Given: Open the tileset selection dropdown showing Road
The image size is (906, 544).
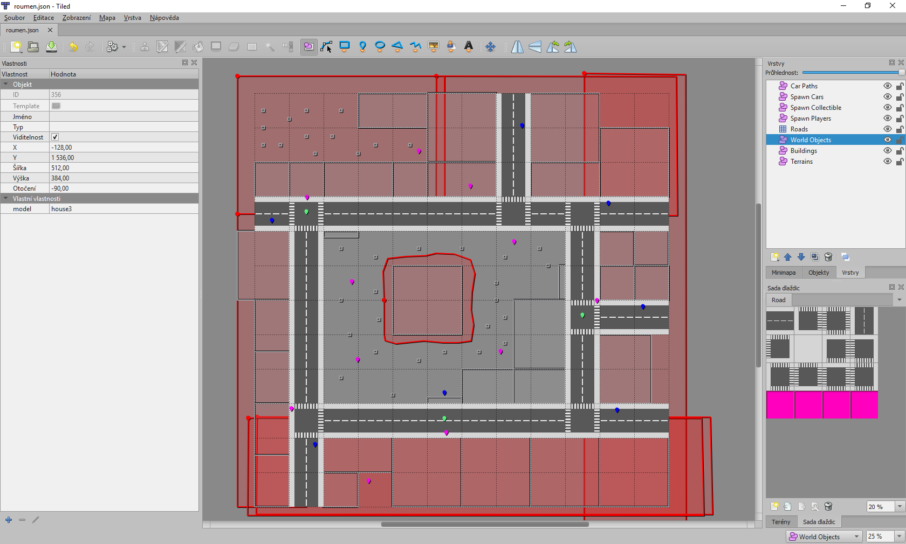Looking at the screenshot, I should (898, 300).
